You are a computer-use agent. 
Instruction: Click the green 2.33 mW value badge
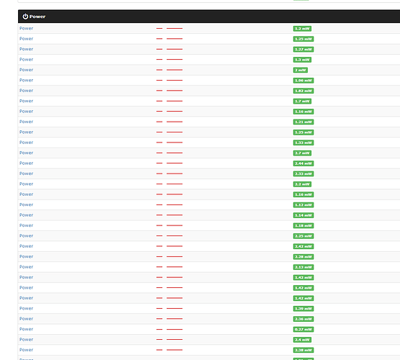(x=303, y=174)
